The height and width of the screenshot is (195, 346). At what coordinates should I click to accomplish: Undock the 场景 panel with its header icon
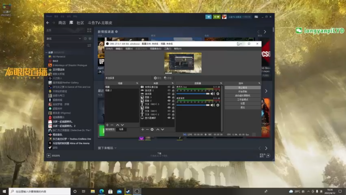(x=137, y=83)
